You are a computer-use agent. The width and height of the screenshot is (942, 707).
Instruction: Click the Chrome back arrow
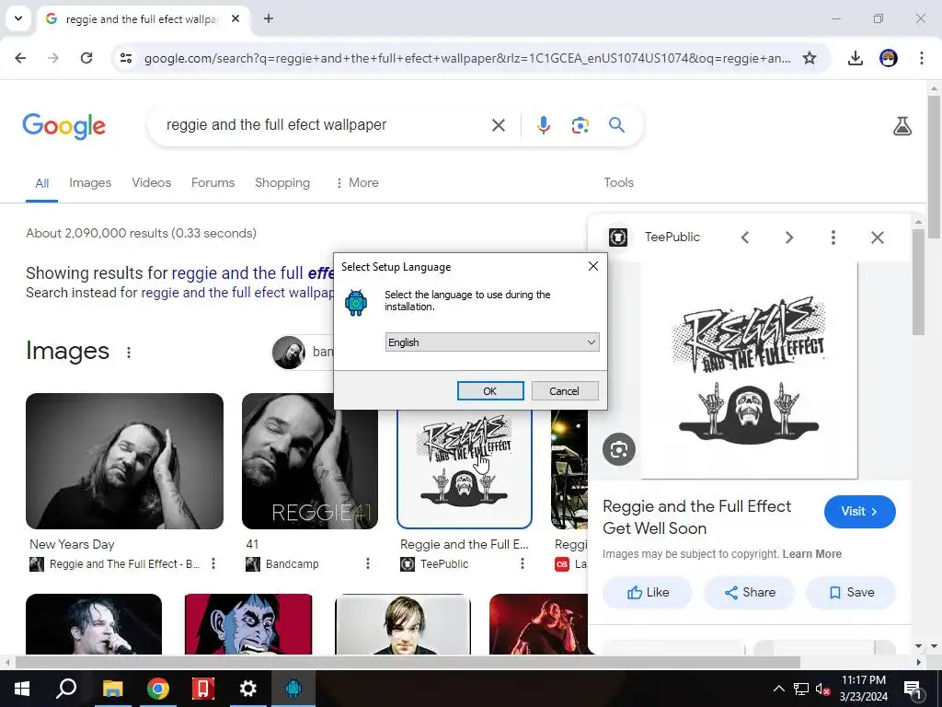coord(20,58)
